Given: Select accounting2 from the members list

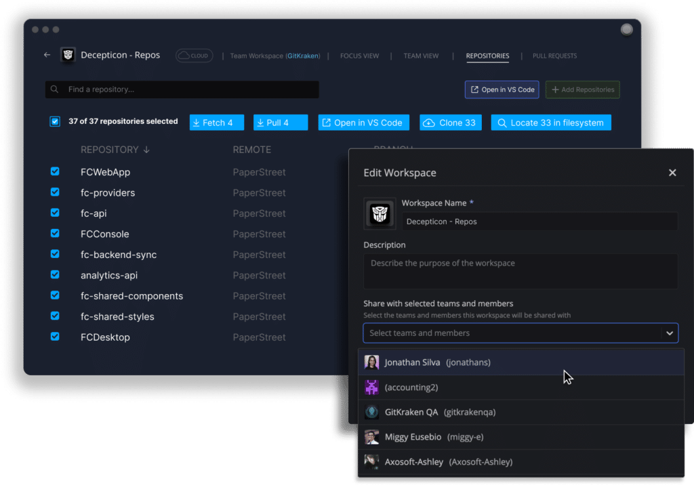Looking at the screenshot, I should (521, 387).
